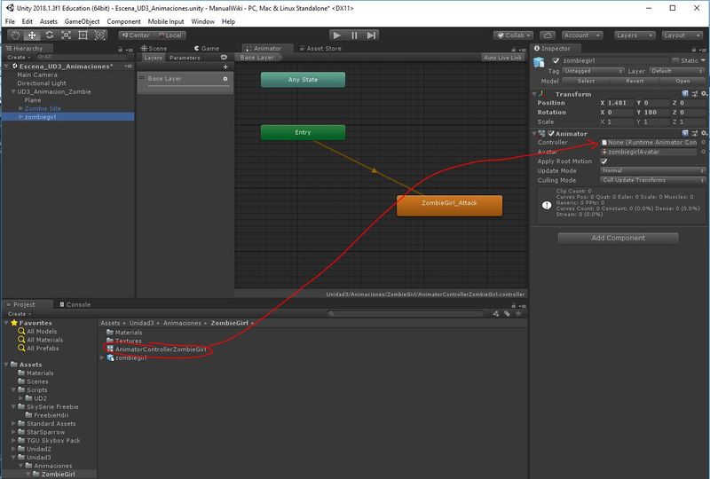Select the Rotate tool
Viewport: 710px width, 479px height.
50,35
